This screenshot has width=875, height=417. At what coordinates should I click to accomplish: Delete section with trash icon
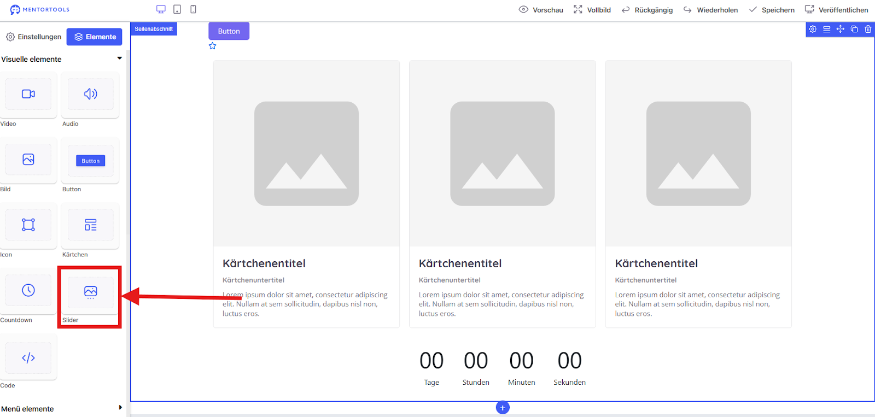coord(868,29)
